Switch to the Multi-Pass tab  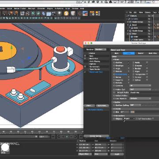coord(153,53)
